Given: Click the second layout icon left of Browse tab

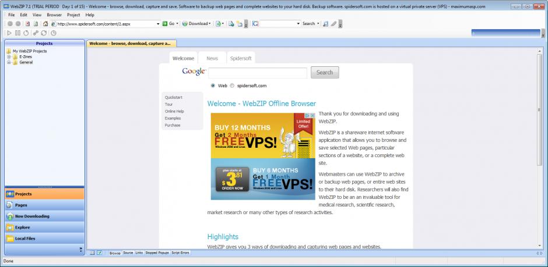Looking at the screenshot, I should [x=100, y=252].
